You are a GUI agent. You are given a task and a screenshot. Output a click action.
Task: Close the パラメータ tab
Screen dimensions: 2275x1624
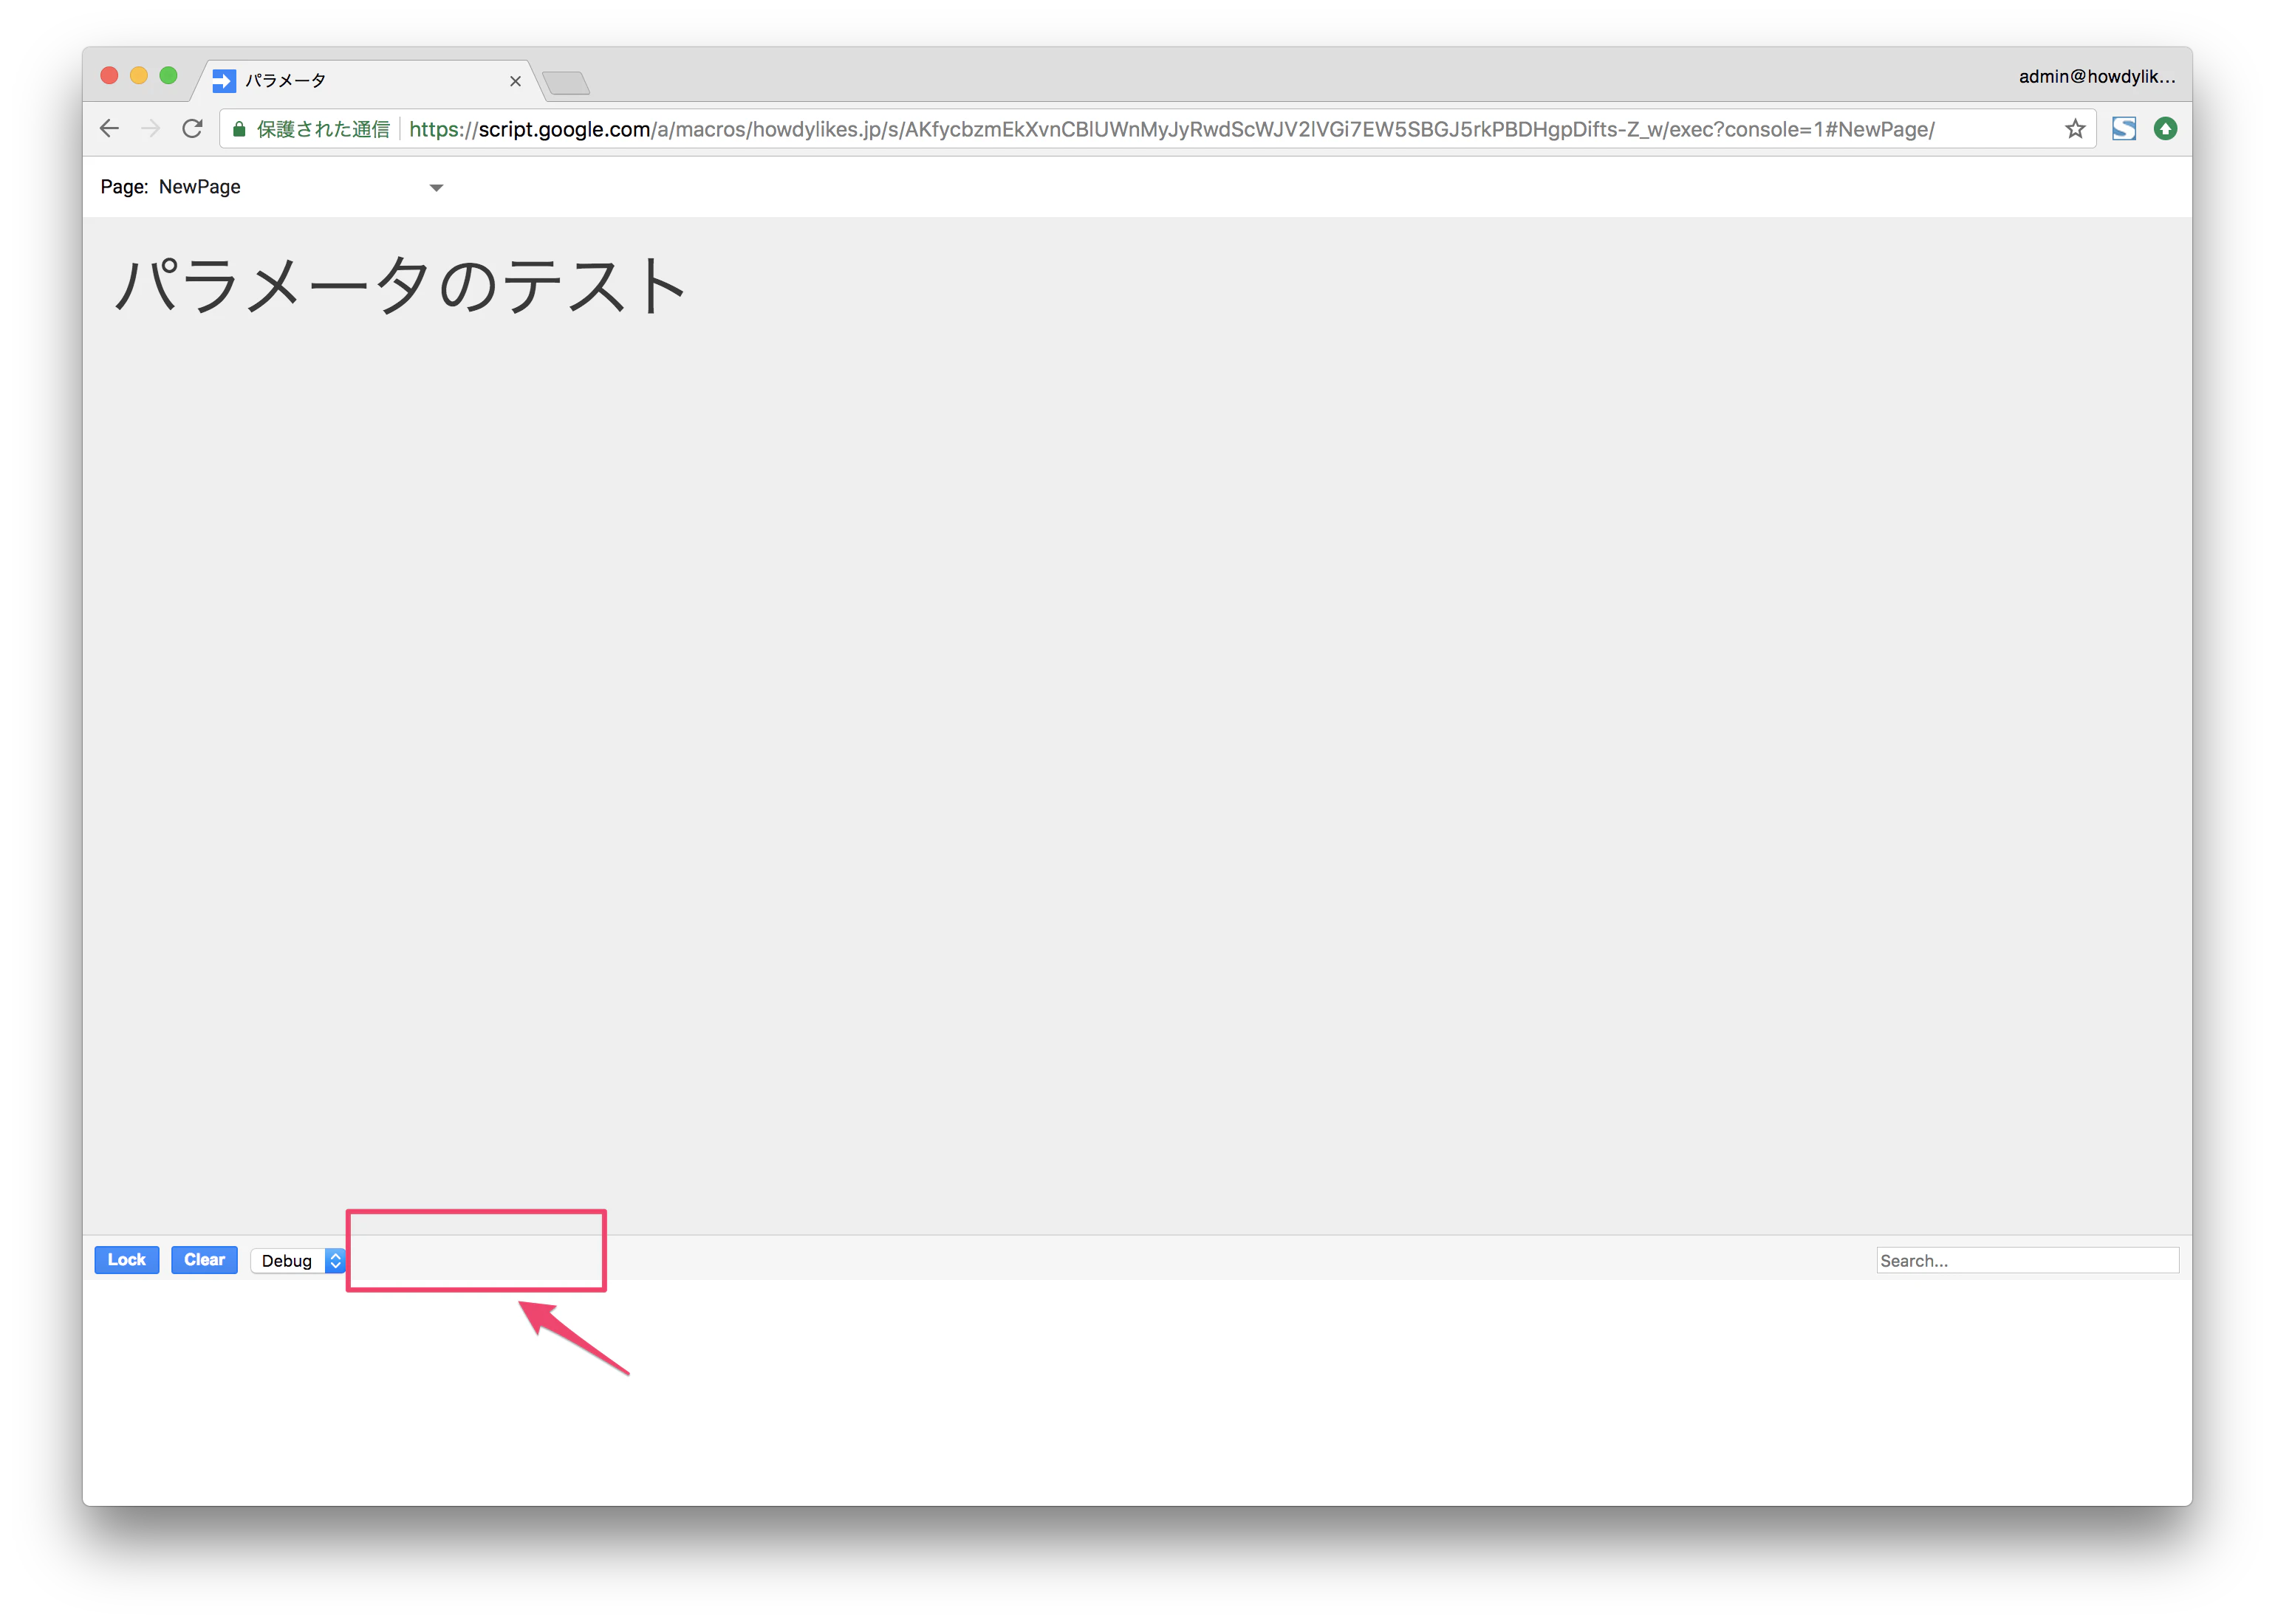click(516, 81)
